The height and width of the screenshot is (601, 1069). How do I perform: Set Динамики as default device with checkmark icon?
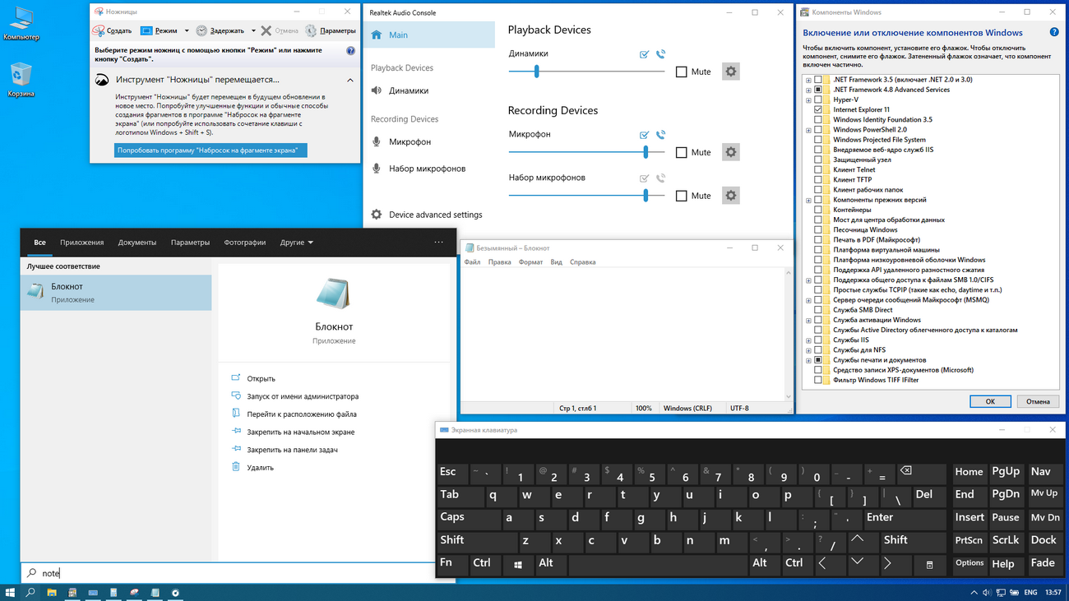click(x=645, y=54)
